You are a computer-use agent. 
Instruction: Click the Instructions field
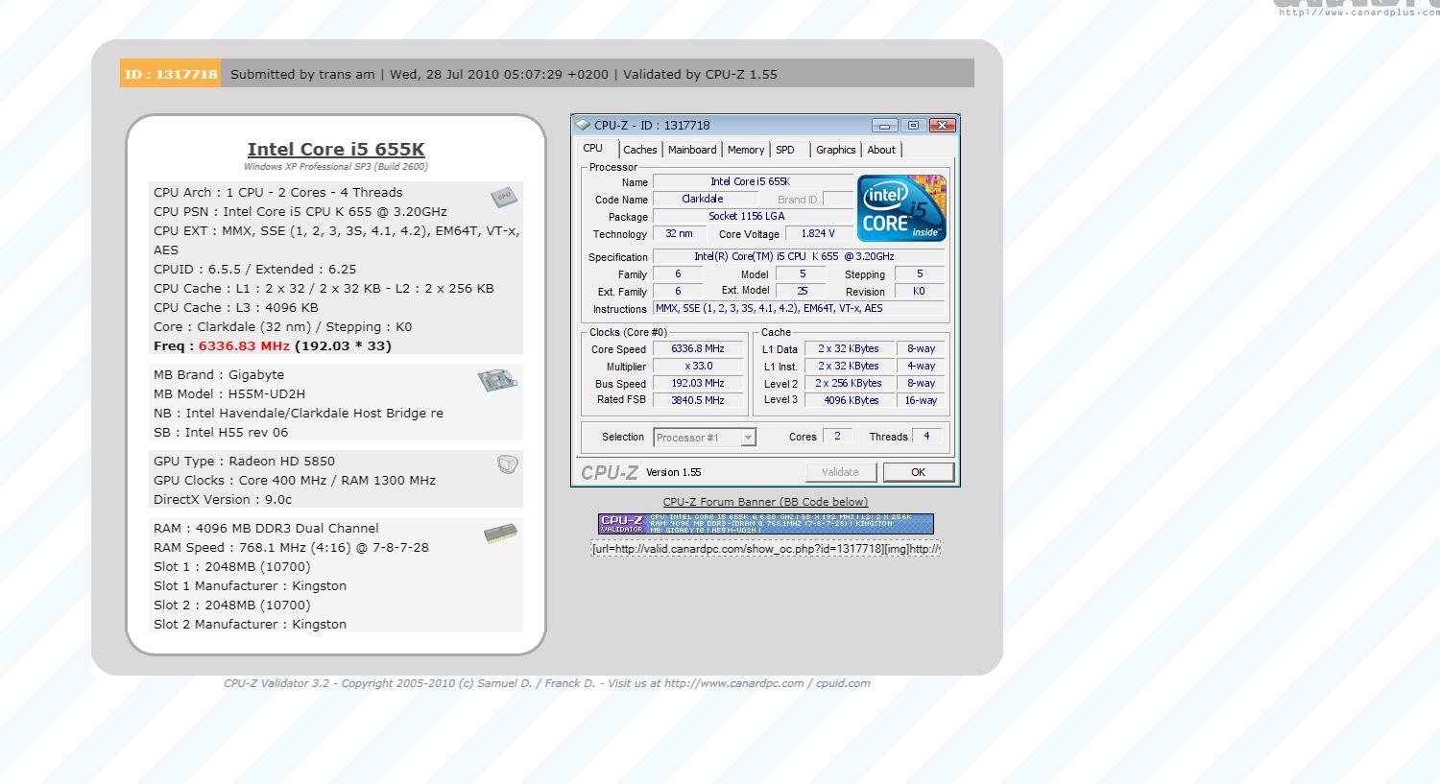(x=799, y=308)
